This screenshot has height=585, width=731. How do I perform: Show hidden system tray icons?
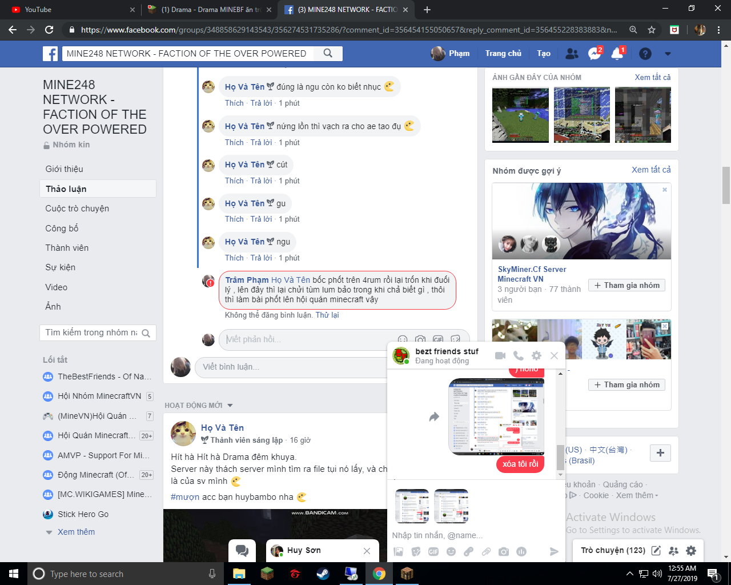tap(629, 574)
